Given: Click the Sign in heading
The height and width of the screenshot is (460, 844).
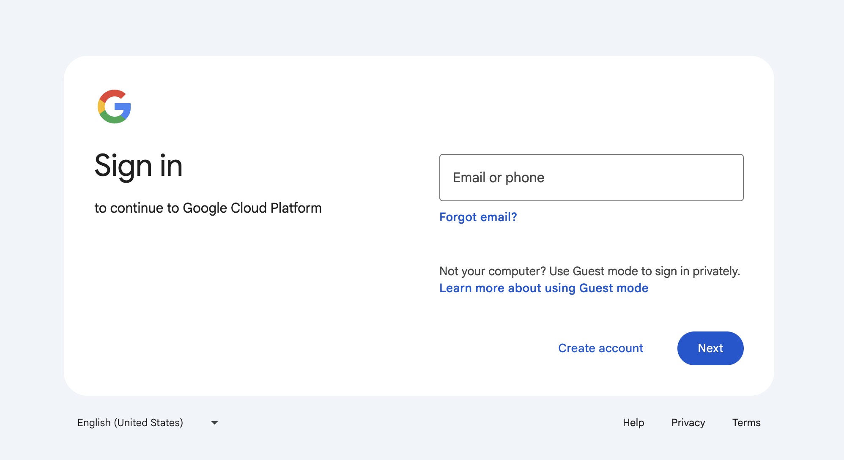Looking at the screenshot, I should point(139,166).
